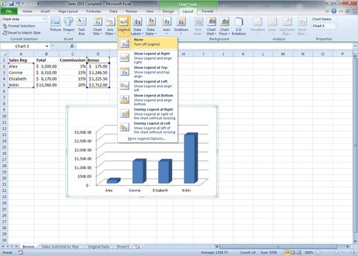Edit the Chart Name field

pyautogui.click(x=324, y=26)
